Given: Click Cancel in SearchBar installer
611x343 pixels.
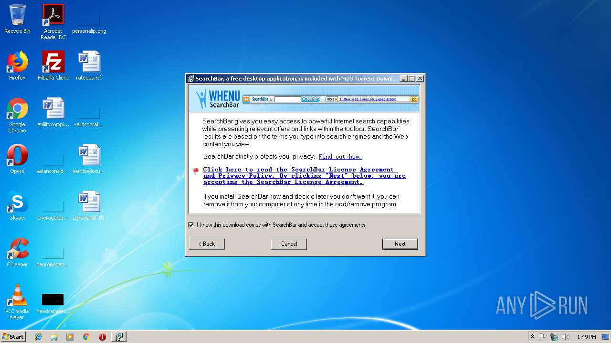Looking at the screenshot, I should (289, 244).
